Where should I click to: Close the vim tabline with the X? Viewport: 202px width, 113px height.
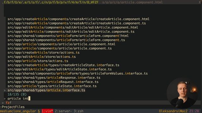200,2
